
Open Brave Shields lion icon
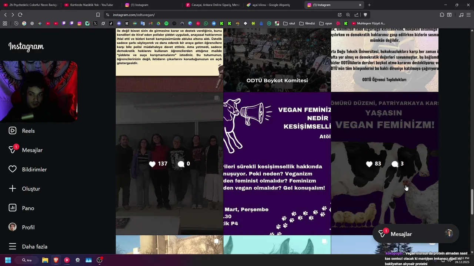point(365,15)
